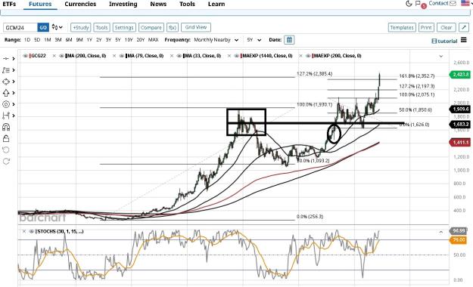Click the pencil annotate button
473x287 pixels.
[x=464, y=27]
